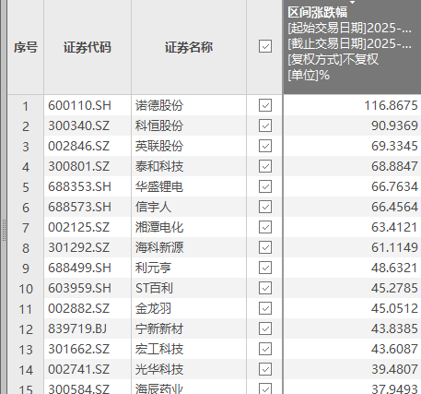Select stock code 688573.SH
This screenshot has height=394, width=421.
(79, 208)
